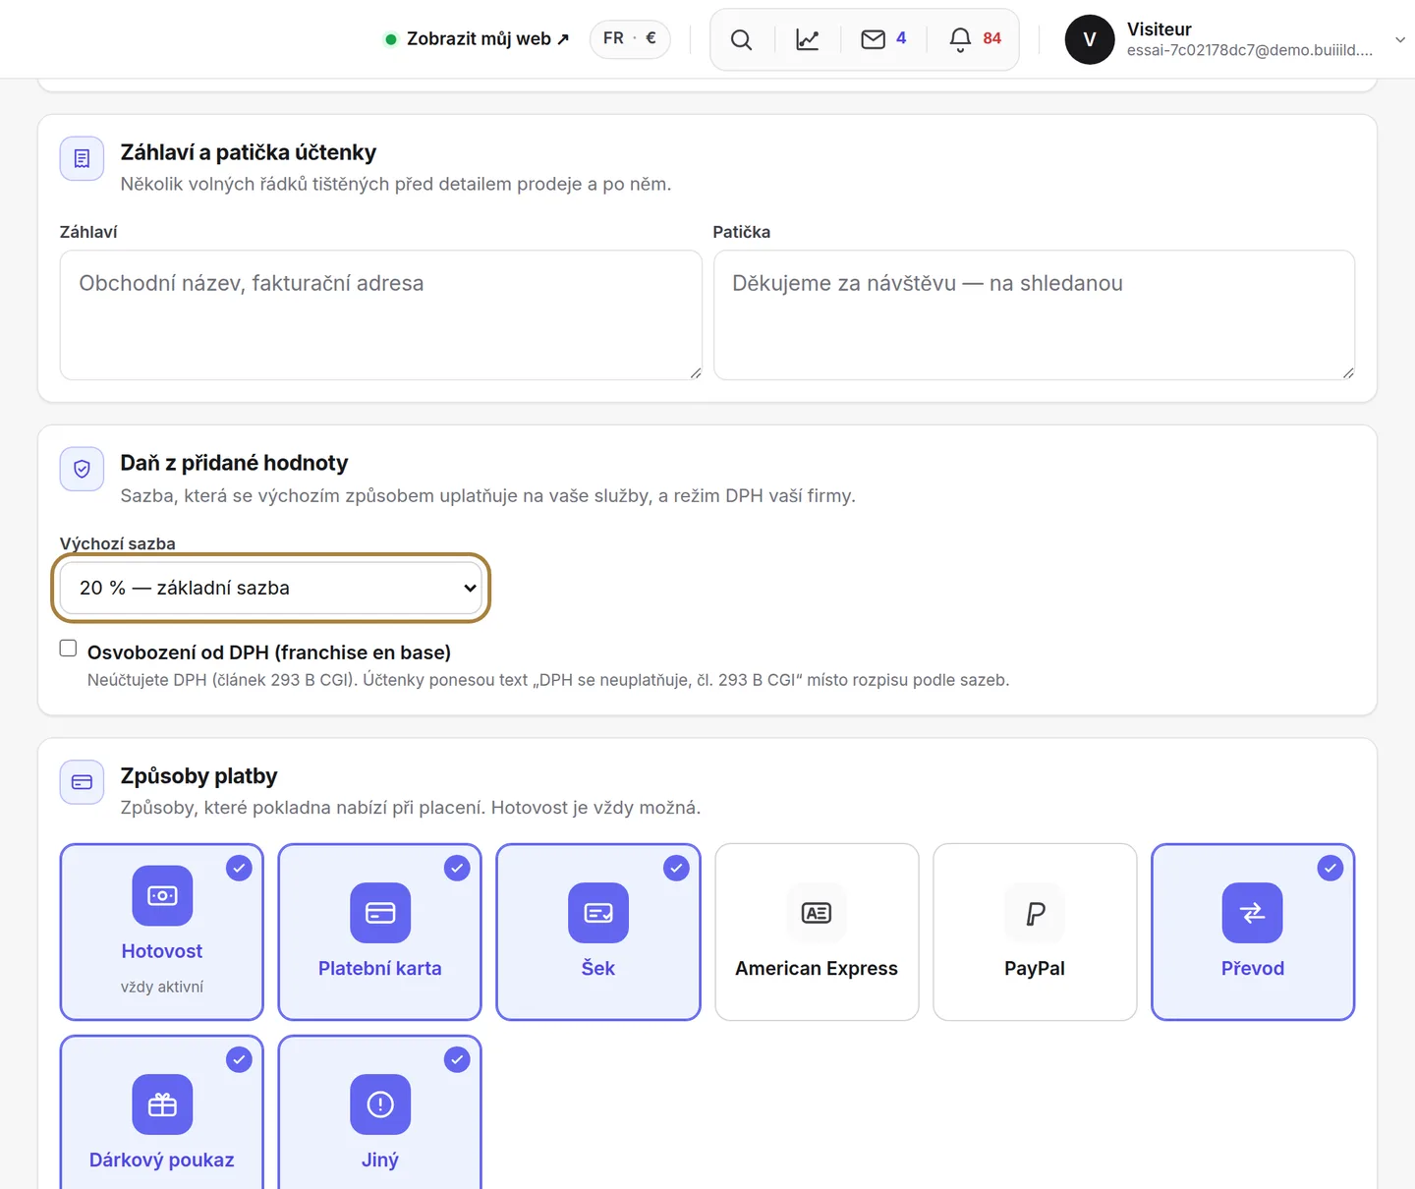
Task: Click the VAT shield section icon
Action: (82, 470)
